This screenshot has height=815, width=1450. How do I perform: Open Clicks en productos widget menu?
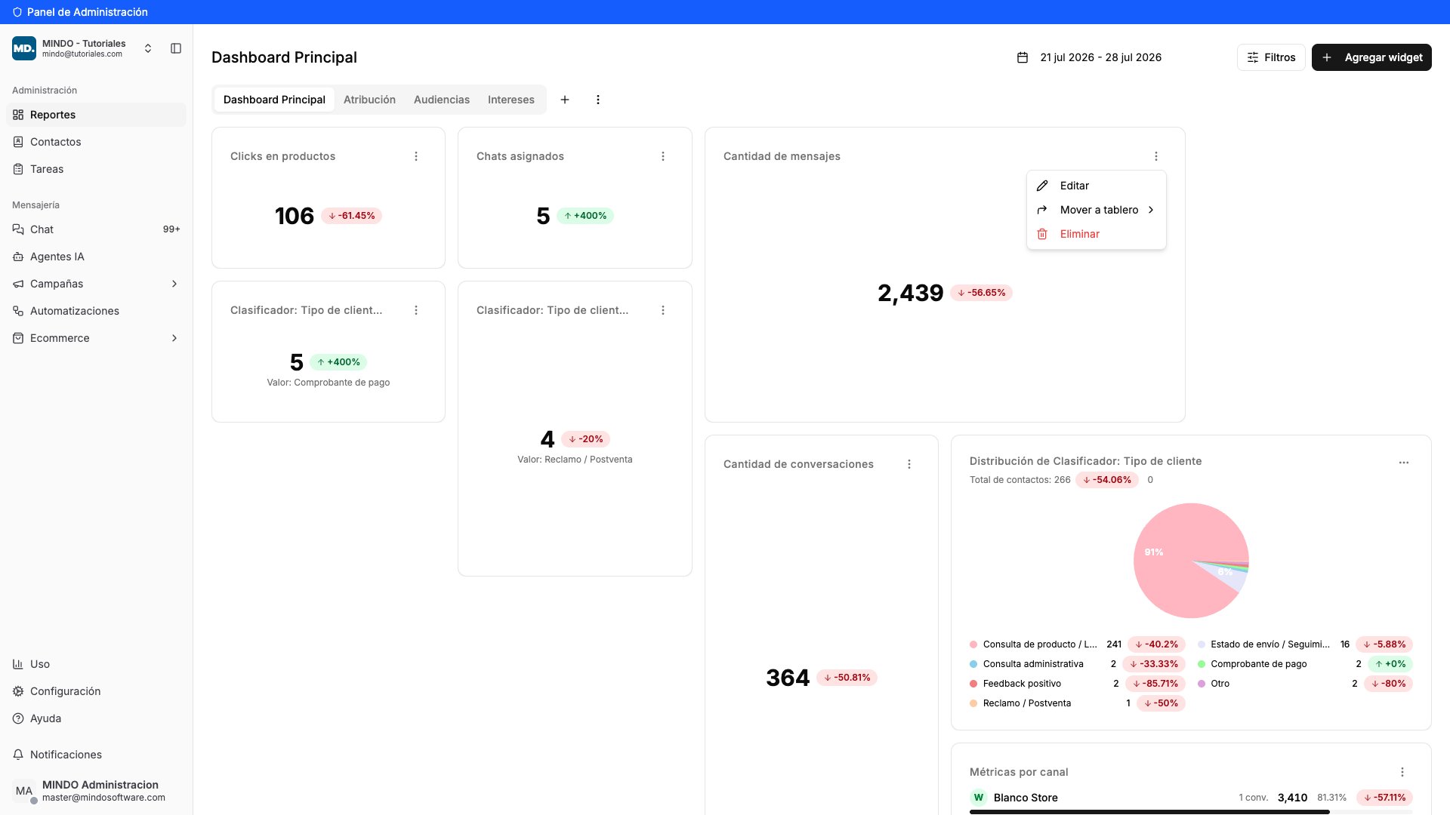416,156
